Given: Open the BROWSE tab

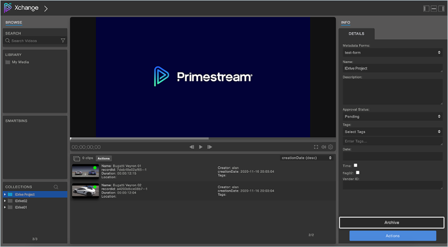Looking at the screenshot, I should tap(14, 22).
